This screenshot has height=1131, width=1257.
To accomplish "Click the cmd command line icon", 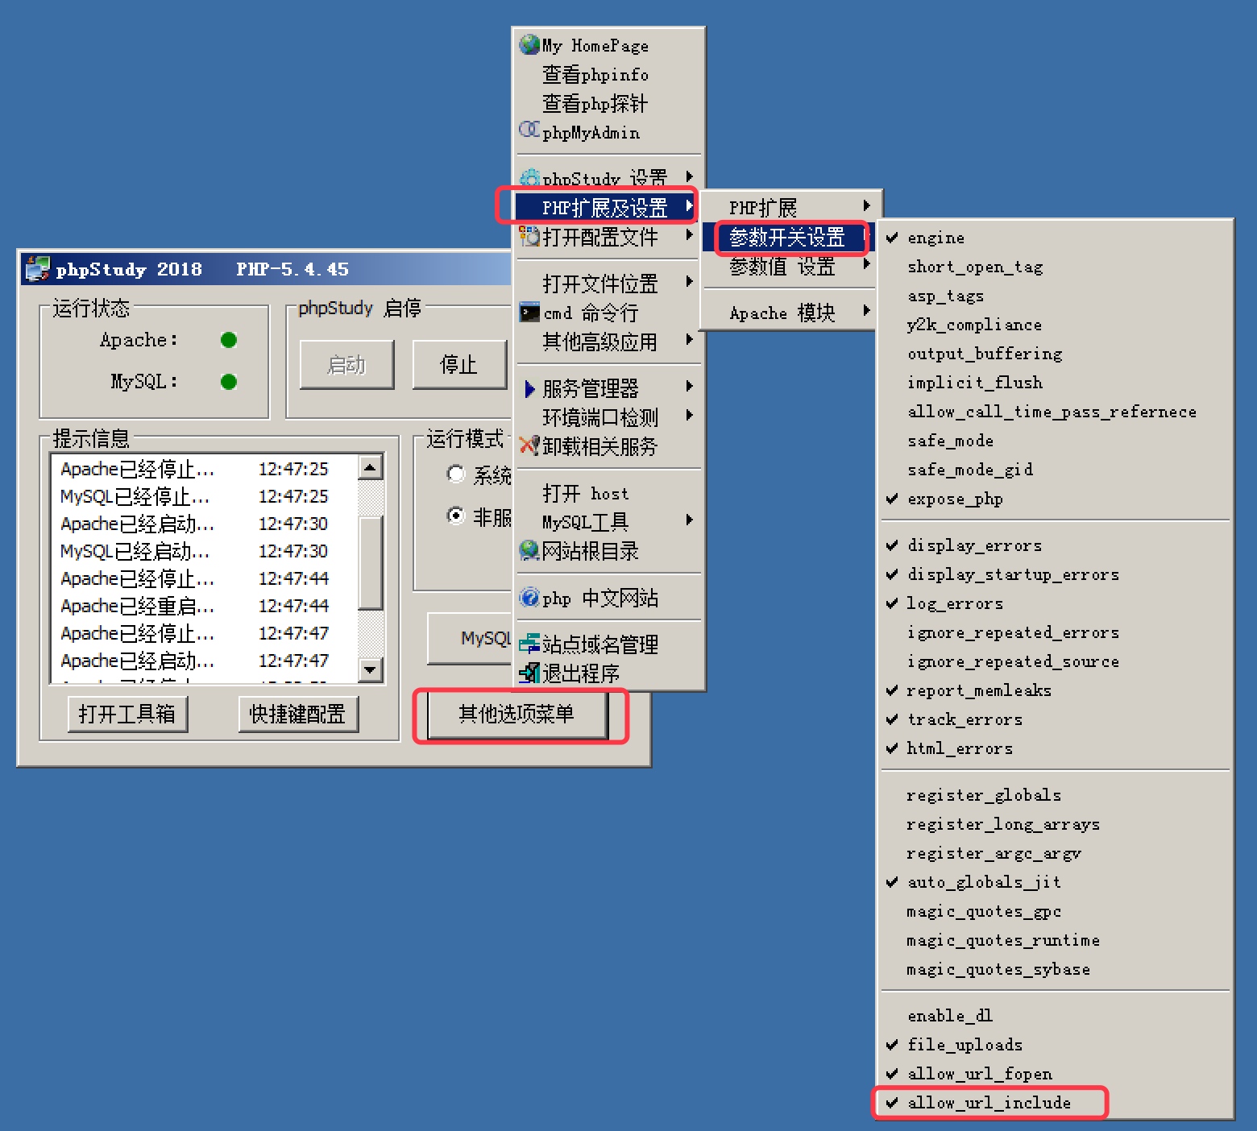I will click(x=529, y=313).
